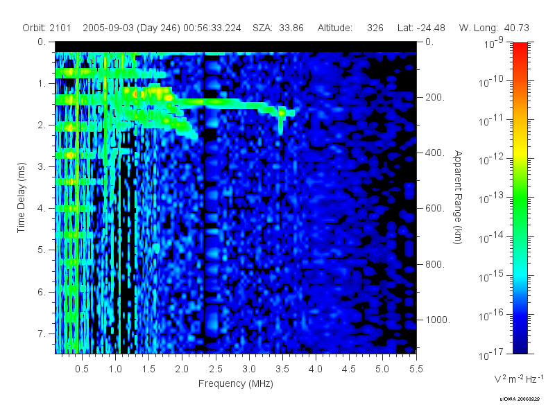Click the bright echo spot near 3.5 MHz
555x416 pixels.
coord(282,113)
